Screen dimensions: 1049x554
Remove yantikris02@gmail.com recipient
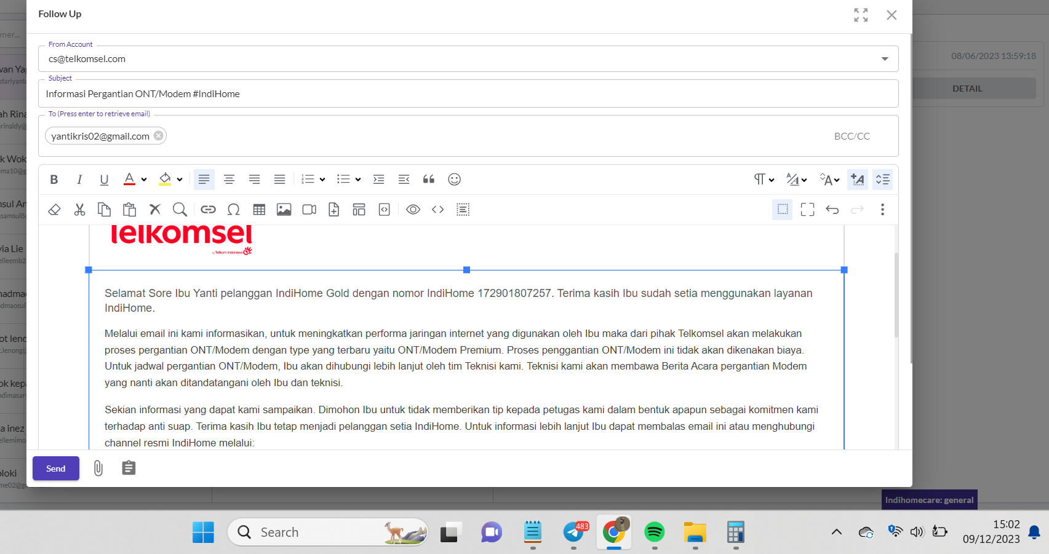click(159, 136)
